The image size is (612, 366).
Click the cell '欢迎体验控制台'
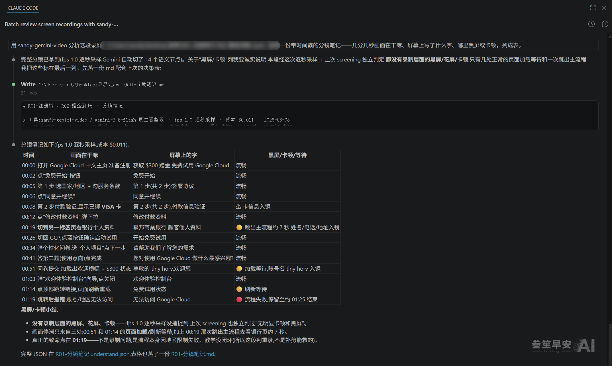tap(183, 279)
